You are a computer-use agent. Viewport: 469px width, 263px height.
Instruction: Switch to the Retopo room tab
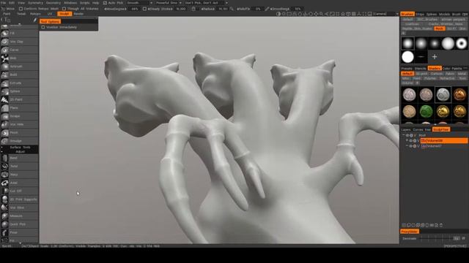coord(35,14)
